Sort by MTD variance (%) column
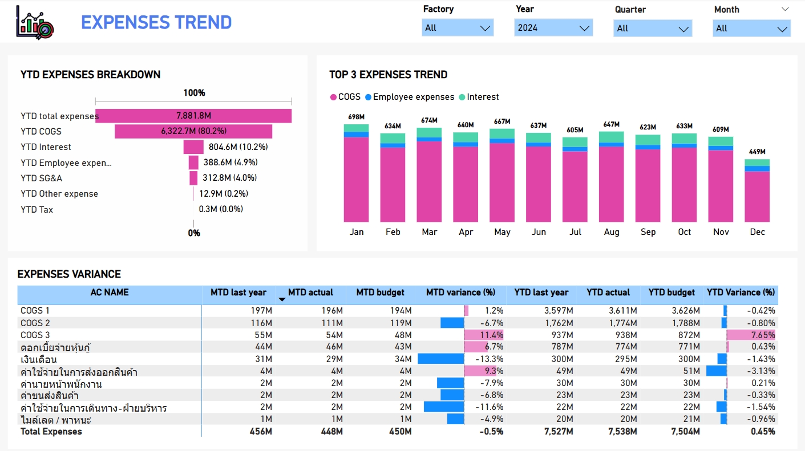805x451 pixels. coord(460,292)
